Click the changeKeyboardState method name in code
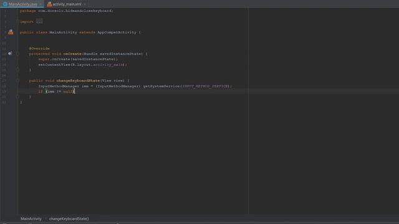The height and width of the screenshot is (224, 399). coord(78,80)
